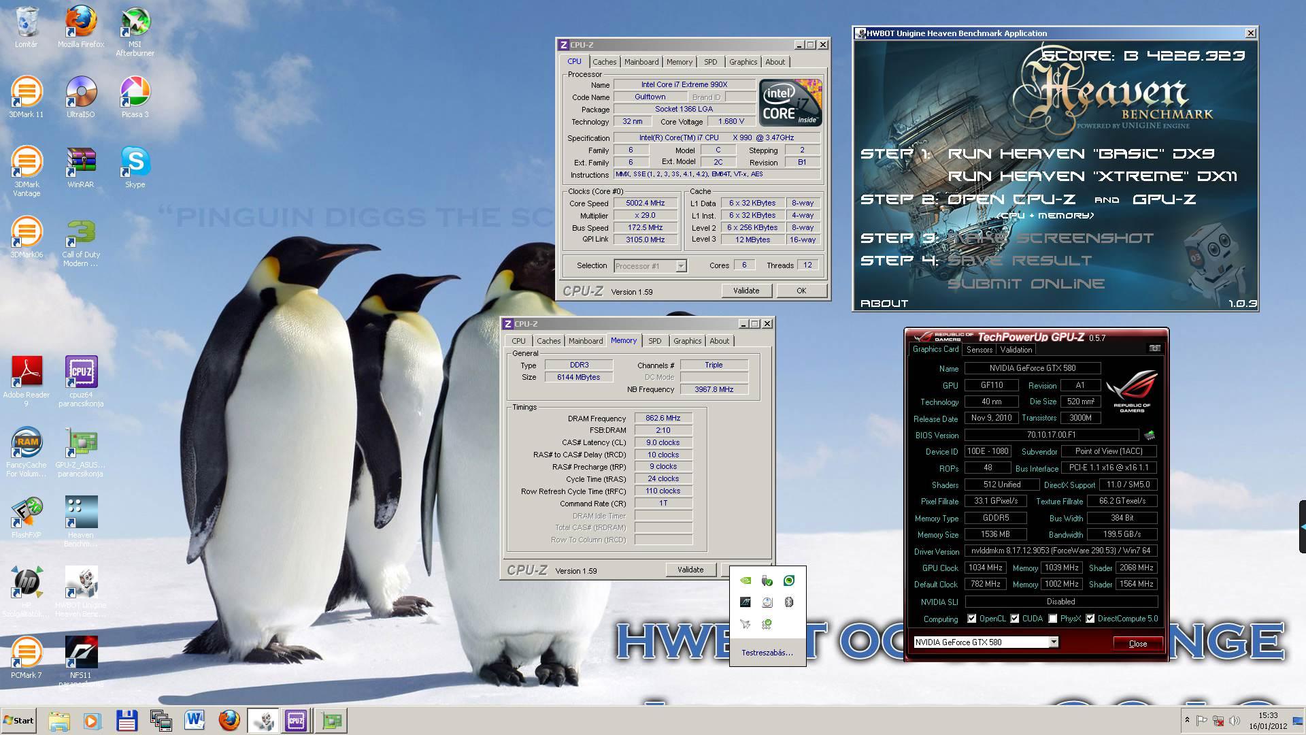
Task: Toggle the DirectCompute 5.0 checkbox
Action: 1090,619
